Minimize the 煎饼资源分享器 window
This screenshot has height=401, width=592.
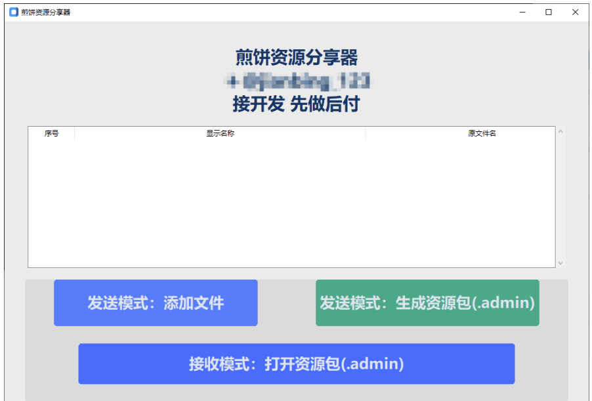pos(522,12)
